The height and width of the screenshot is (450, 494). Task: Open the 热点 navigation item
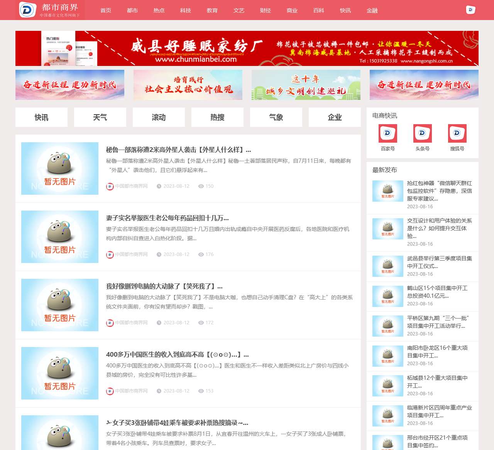tap(159, 10)
